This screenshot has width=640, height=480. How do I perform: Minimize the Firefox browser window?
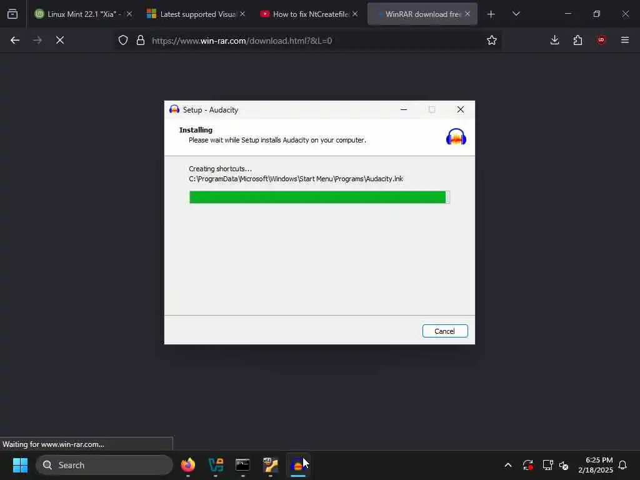[x=567, y=14]
